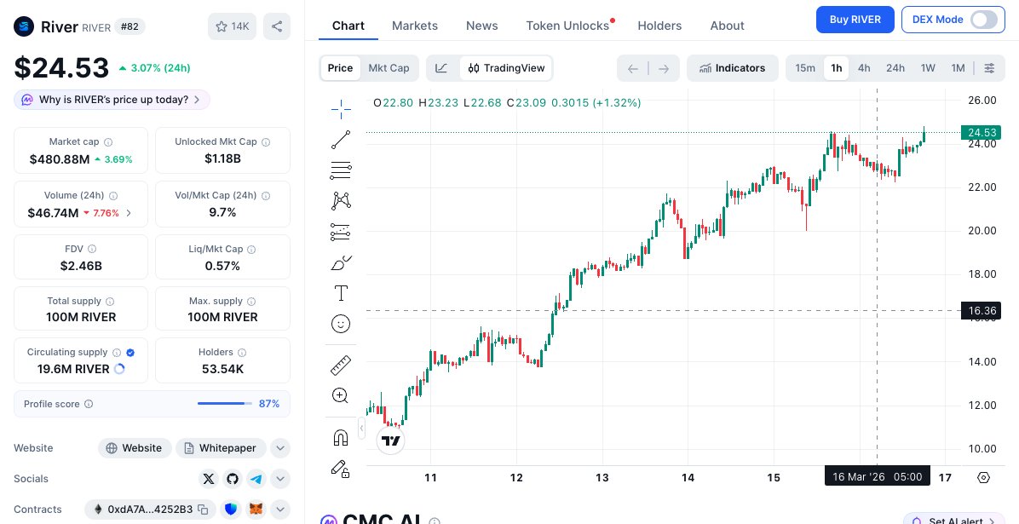This screenshot has width=1019, height=524.
Task: Enable the magnet snapping tool
Action: tap(341, 437)
